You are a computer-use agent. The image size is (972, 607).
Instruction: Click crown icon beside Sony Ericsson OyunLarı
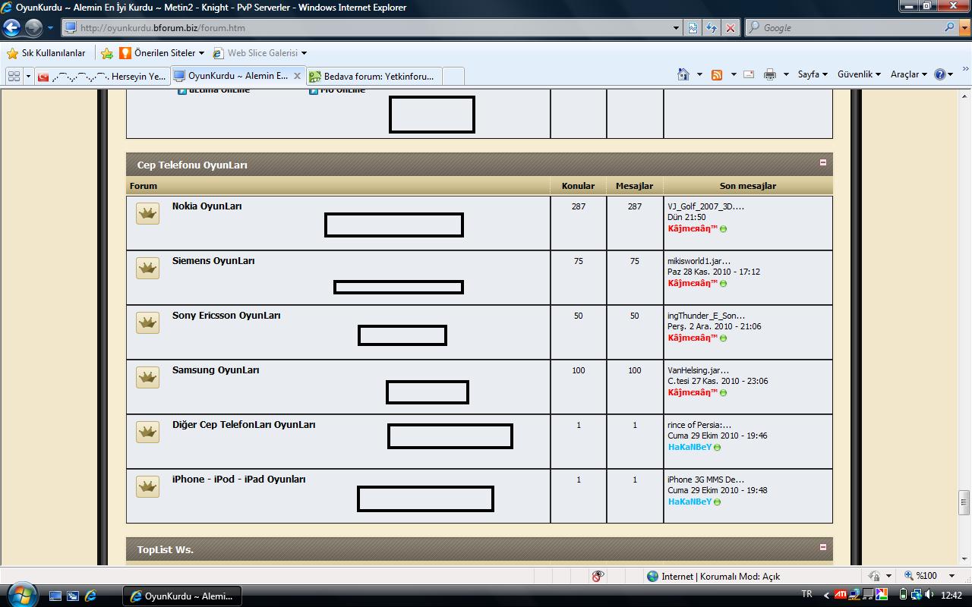tap(147, 323)
